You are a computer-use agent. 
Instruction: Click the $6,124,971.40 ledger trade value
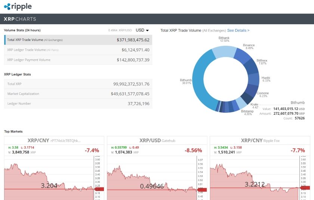pyautogui.click(x=135, y=50)
